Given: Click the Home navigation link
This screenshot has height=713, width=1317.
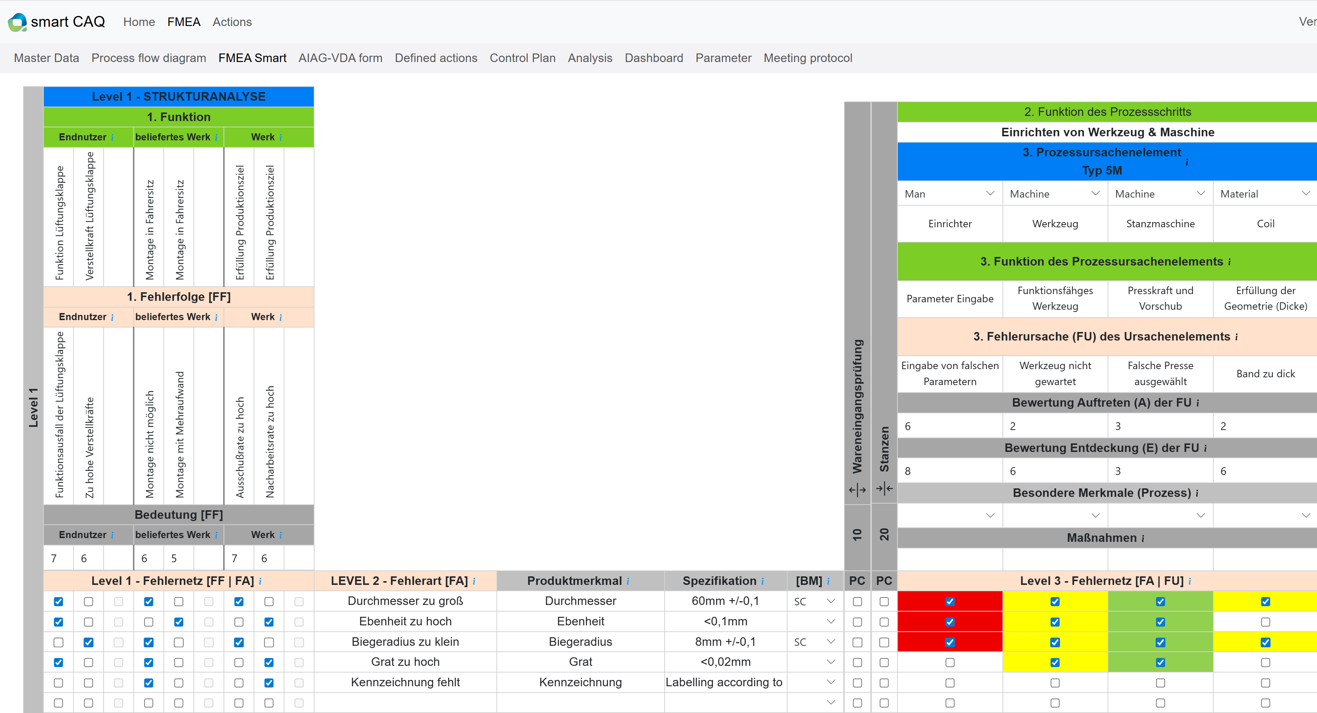Looking at the screenshot, I should click(138, 22).
